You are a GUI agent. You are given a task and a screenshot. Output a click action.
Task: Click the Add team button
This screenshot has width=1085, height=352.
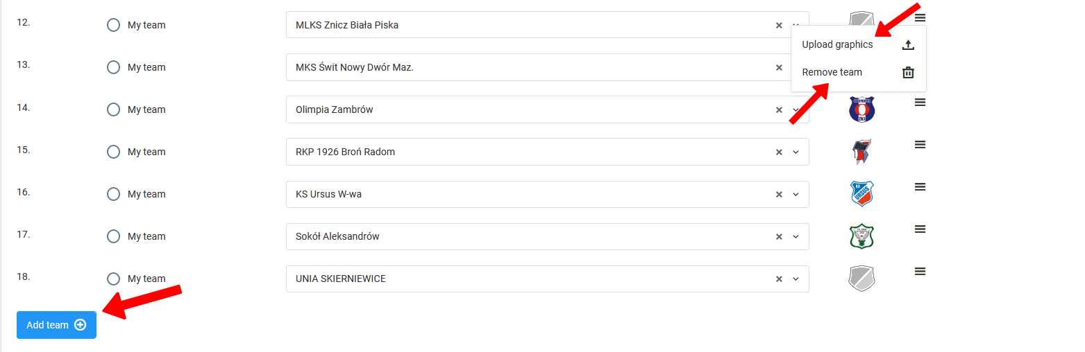coord(56,325)
